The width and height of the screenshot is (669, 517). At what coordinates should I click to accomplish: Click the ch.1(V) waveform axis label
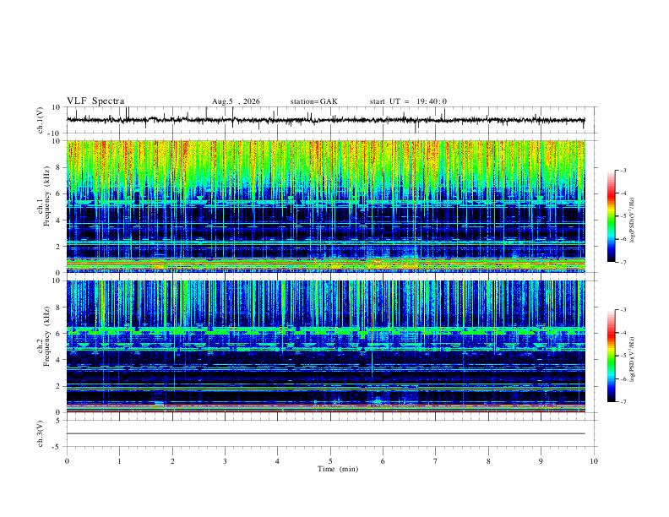41,120
